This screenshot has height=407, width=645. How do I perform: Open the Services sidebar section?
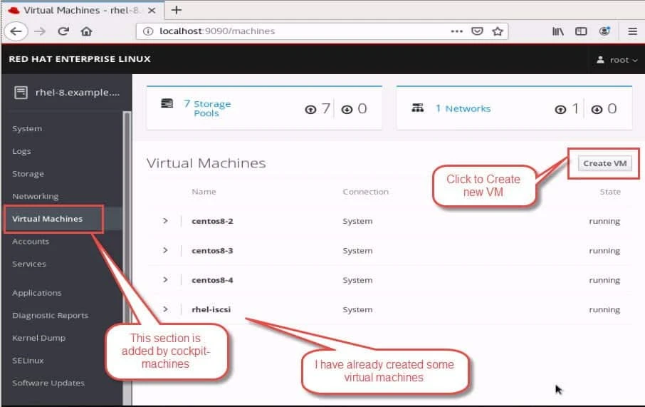[29, 264]
